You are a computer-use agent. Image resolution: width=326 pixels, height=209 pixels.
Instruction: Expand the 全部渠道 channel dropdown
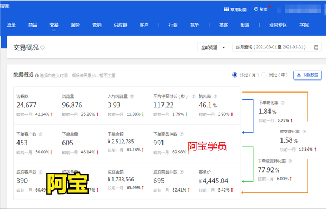(213, 47)
